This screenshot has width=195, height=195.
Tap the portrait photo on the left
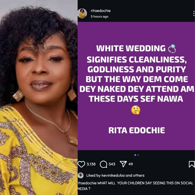click(39, 97)
